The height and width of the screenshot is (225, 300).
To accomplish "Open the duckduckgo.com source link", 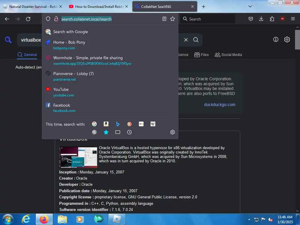I will tap(219, 105).
